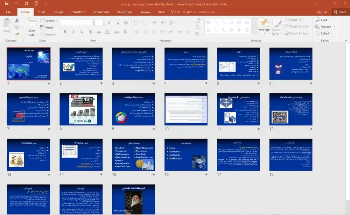Open the Arrange tool

click(x=264, y=25)
